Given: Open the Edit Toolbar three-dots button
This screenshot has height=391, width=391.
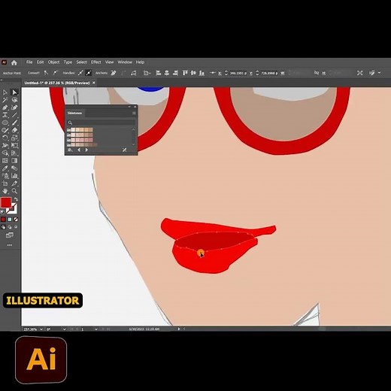Looking at the screenshot, I should [x=10, y=245].
